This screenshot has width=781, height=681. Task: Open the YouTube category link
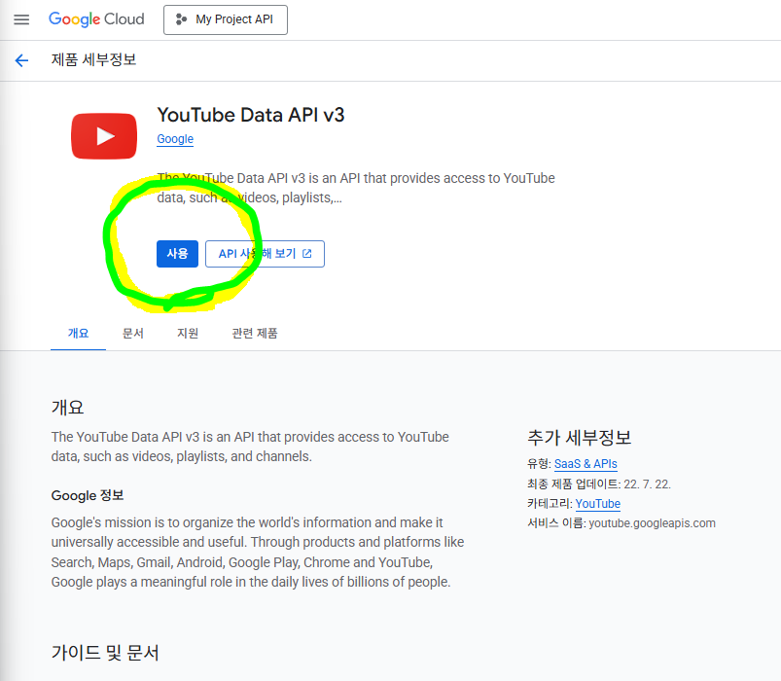[x=598, y=504]
